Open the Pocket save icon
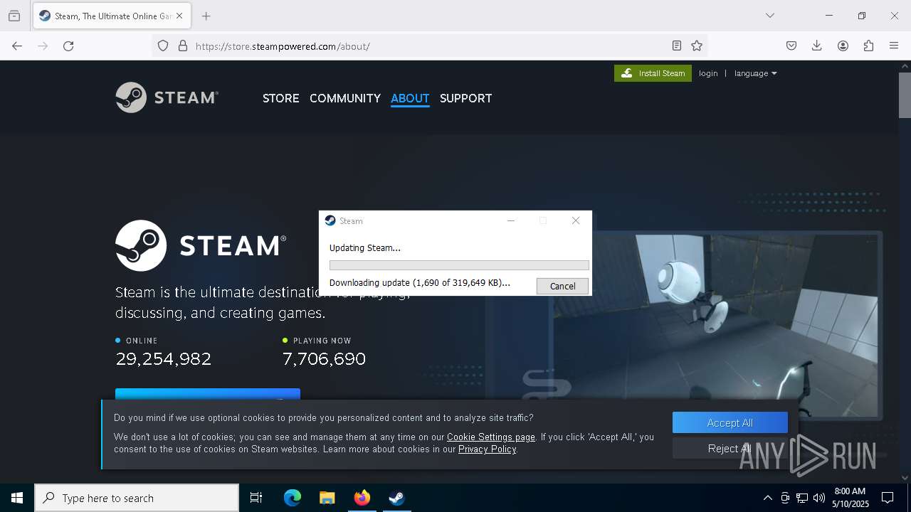Viewport: 911px width, 512px height. click(791, 46)
